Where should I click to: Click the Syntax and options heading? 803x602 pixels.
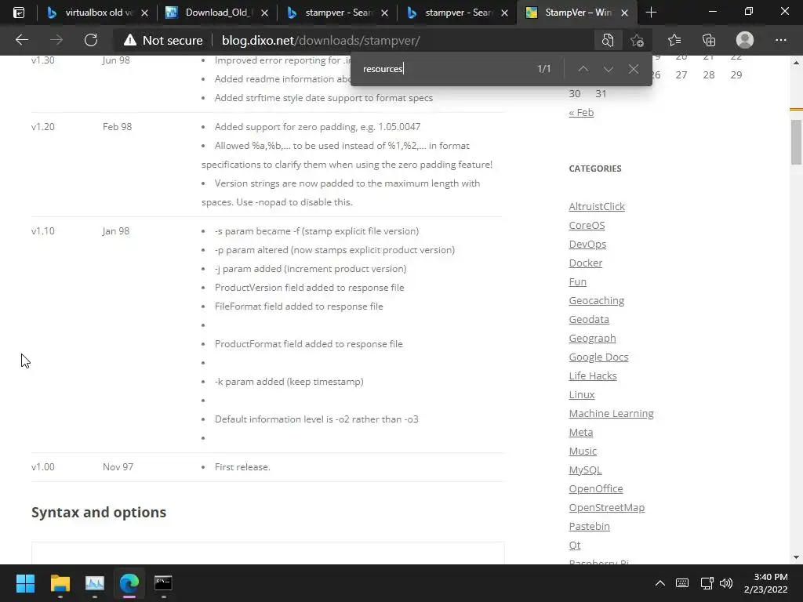pos(99,513)
